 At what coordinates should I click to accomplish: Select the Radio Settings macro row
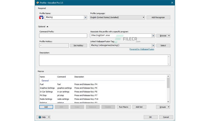point(103,99)
